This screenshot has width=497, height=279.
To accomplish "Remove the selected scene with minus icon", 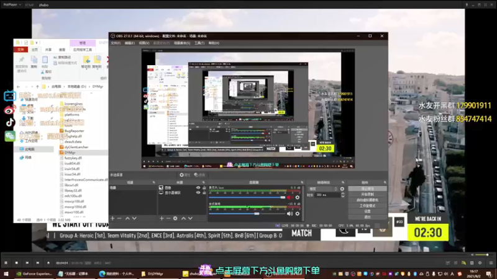I will coord(119,218).
